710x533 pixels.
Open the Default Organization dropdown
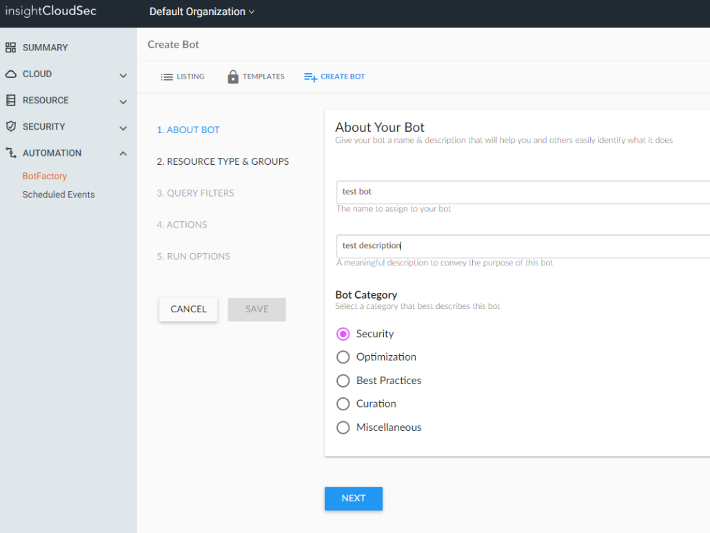coord(201,12)
